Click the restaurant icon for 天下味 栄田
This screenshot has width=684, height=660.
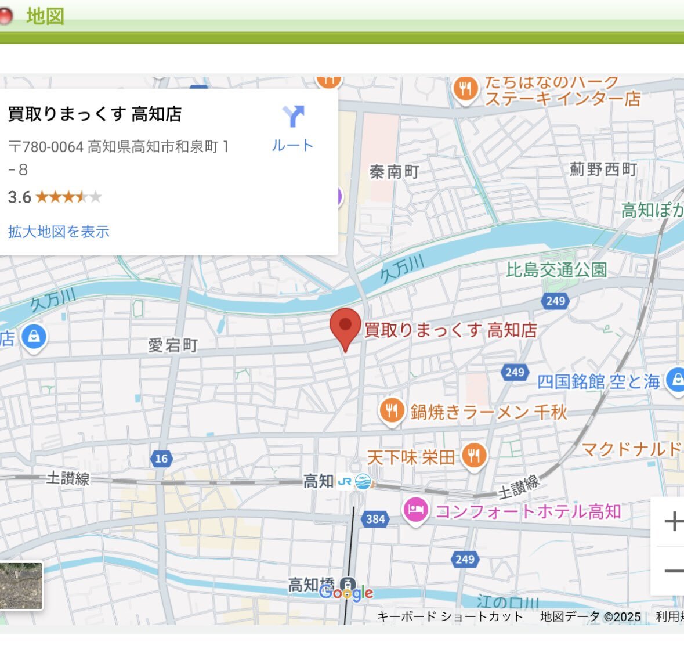click(x=474, y=457)
